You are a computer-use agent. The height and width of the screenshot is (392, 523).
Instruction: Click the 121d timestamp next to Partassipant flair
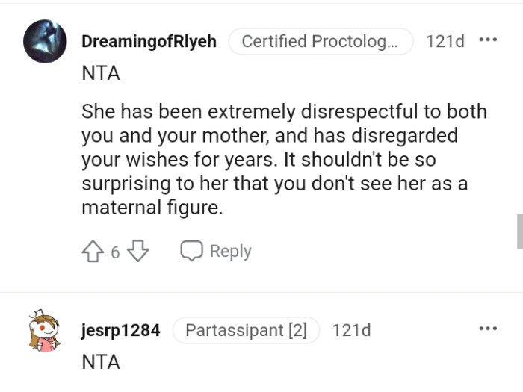(351, 330)
